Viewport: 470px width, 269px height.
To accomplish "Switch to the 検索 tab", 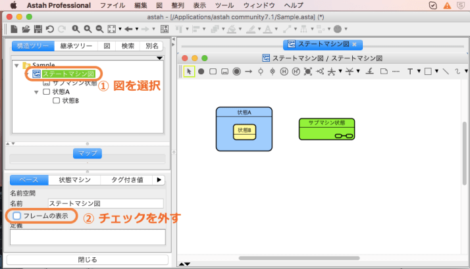I will pos(128,46).
